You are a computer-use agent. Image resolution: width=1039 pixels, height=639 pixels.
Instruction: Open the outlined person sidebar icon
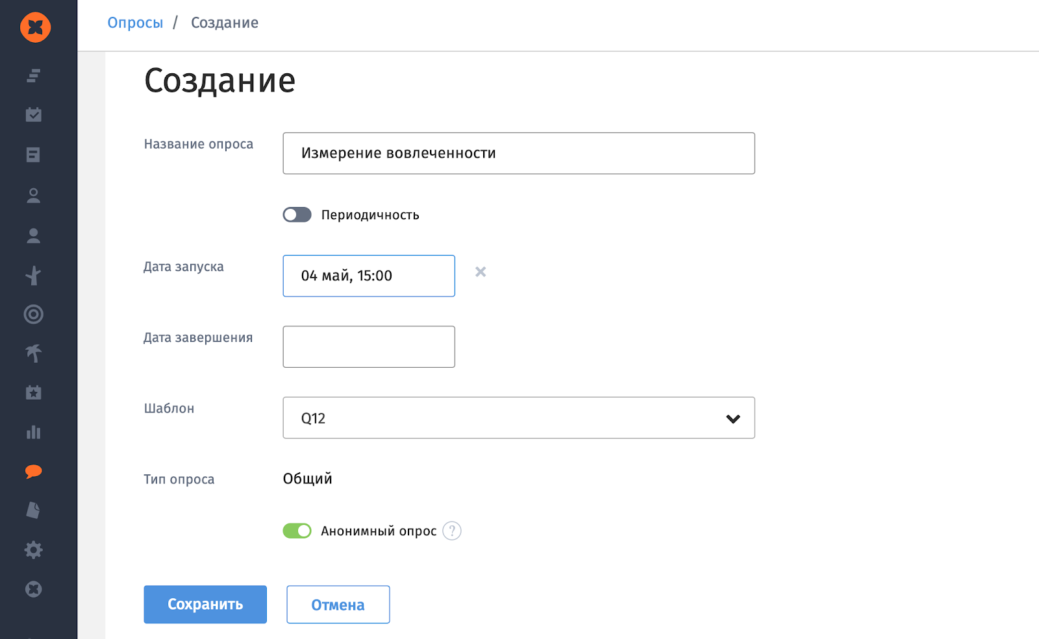34,195
